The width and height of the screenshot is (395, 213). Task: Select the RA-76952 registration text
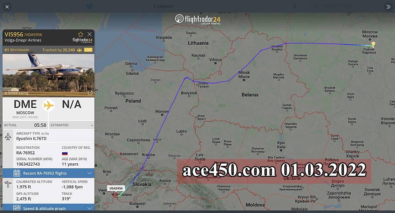point(25,153)
